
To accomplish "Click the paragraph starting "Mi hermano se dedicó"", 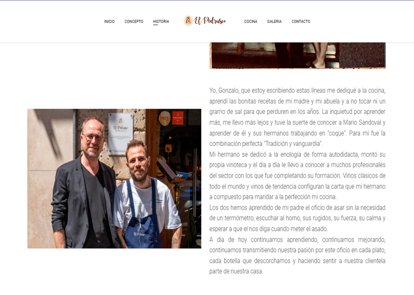I will coord(297,175).
